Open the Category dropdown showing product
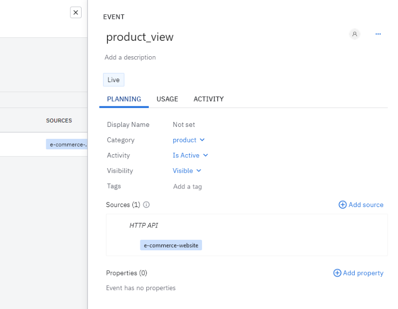The image size is (398, 309). [x=189, y=140]
